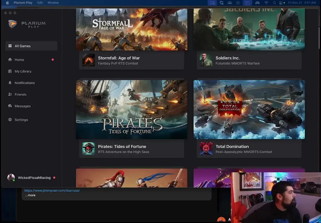Open the Pirates: Tides of Fortune banner
The width and height of the screenshot is (321, 223).
(x=131, y=109)
